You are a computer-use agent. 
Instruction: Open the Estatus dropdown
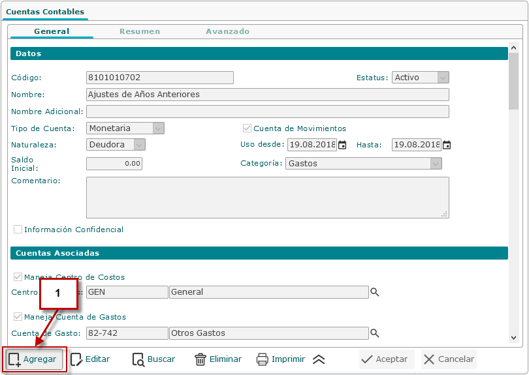tap(443, 78)
